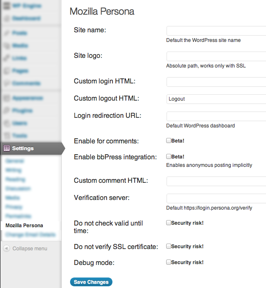Image resolution: width=266 pixels, height=288 pixels.
Task: Select the Mozilla Persona submenu item
Action: pyautogui.click(x=24, y=226)
